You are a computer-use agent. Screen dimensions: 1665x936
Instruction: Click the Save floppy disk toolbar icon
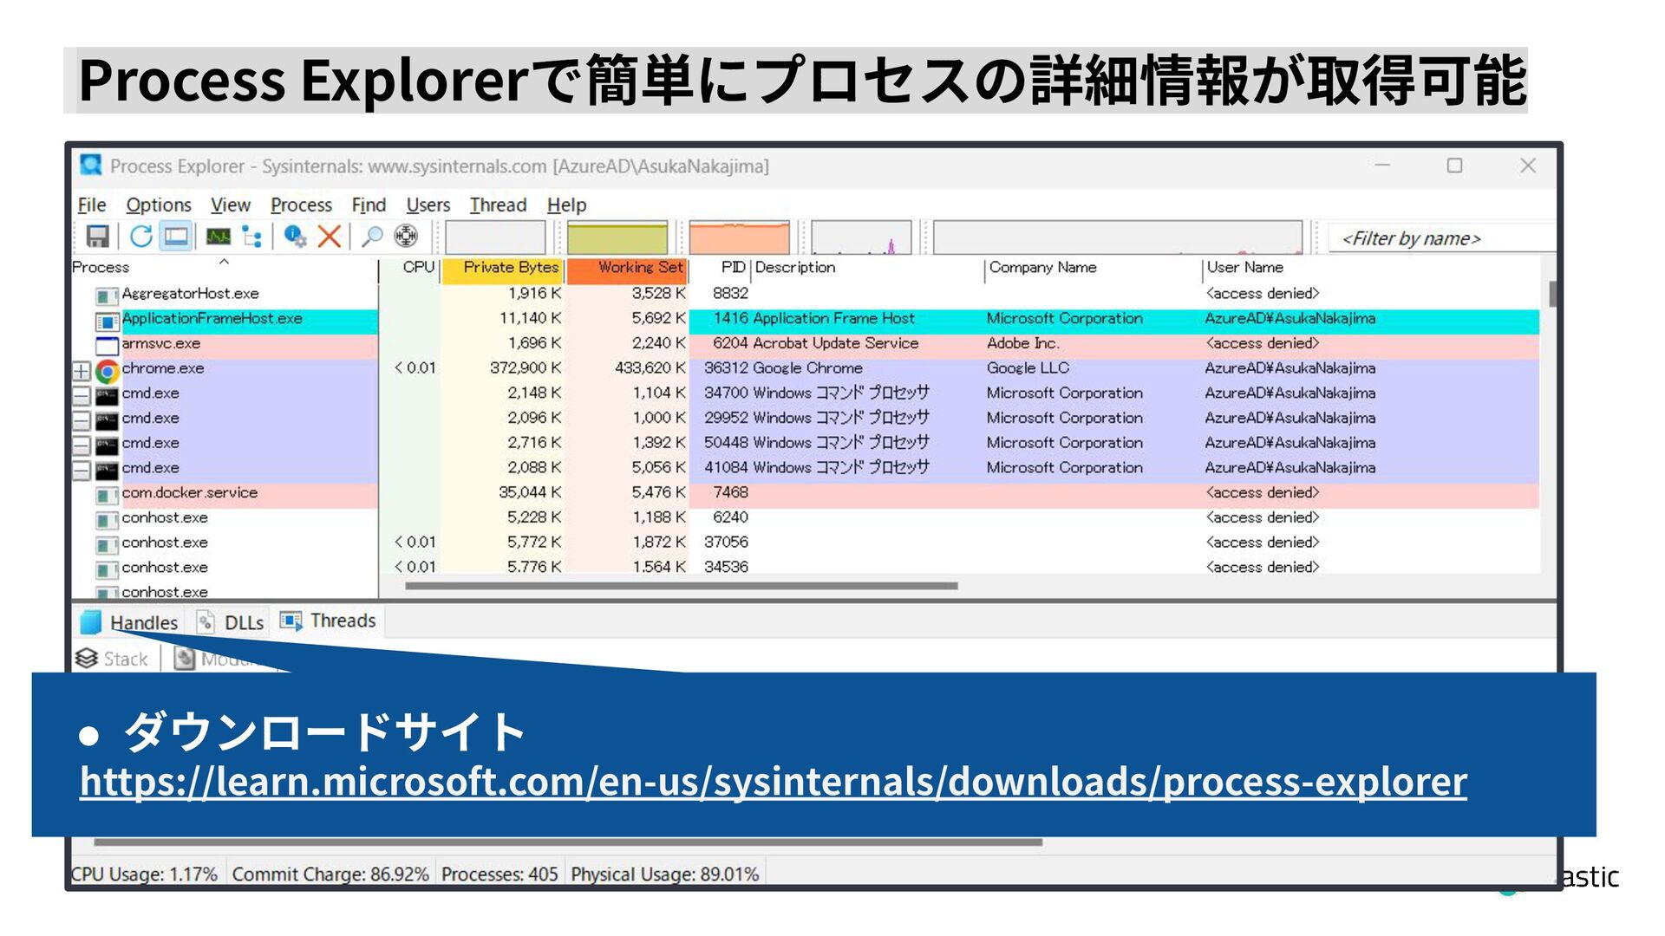(97, 236)
